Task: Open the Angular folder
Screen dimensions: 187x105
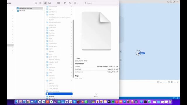Action: click(x=59, y=97)
